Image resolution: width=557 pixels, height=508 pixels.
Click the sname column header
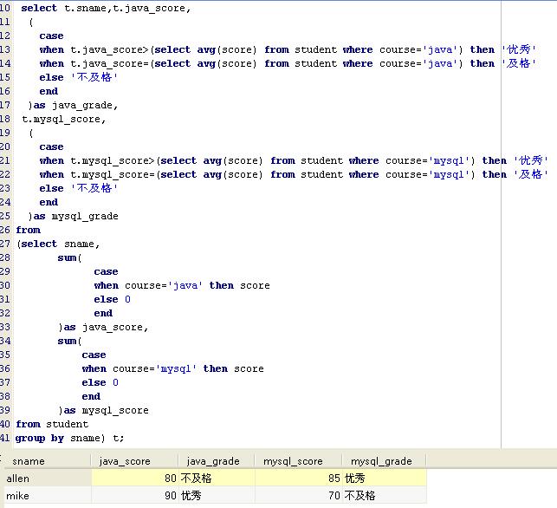(47, 461)
